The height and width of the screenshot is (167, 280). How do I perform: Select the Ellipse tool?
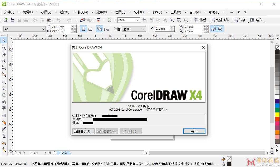click(4, 88)
